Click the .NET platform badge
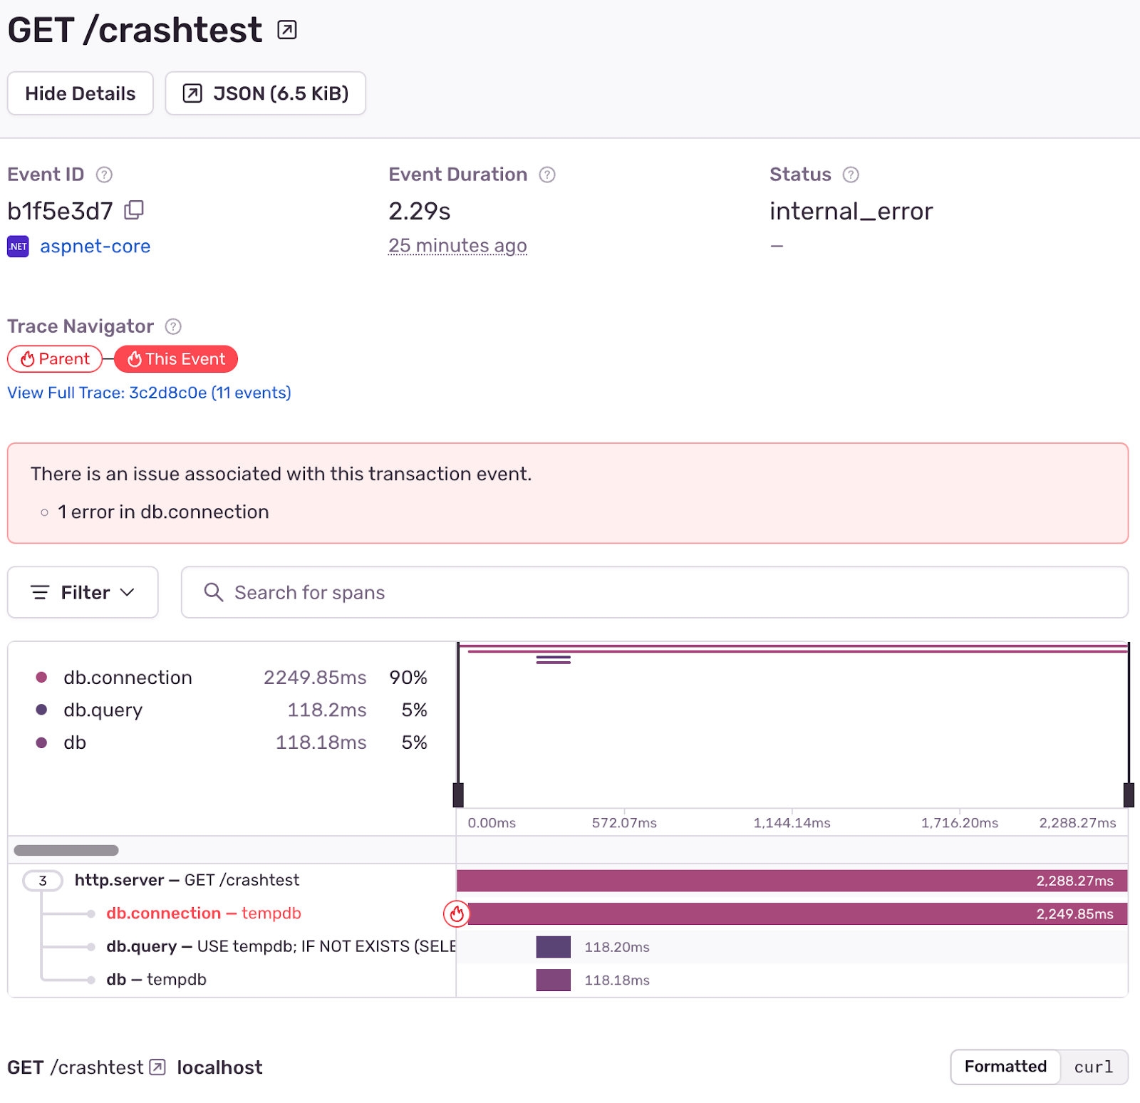Screen dimensions: 1140x1103 pyautogui.click(x=17, y=246)
